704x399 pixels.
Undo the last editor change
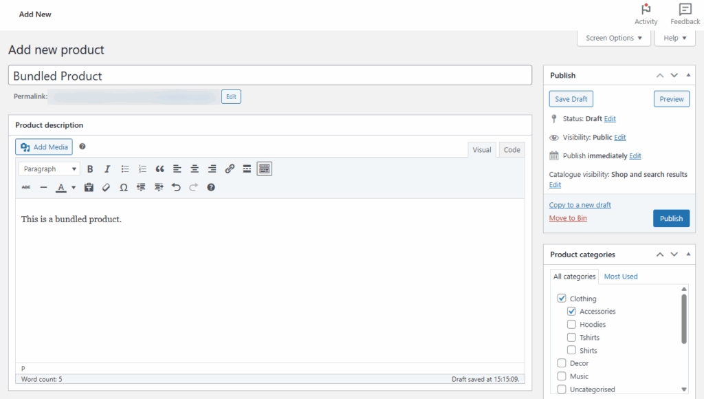[x=176, y=187]
